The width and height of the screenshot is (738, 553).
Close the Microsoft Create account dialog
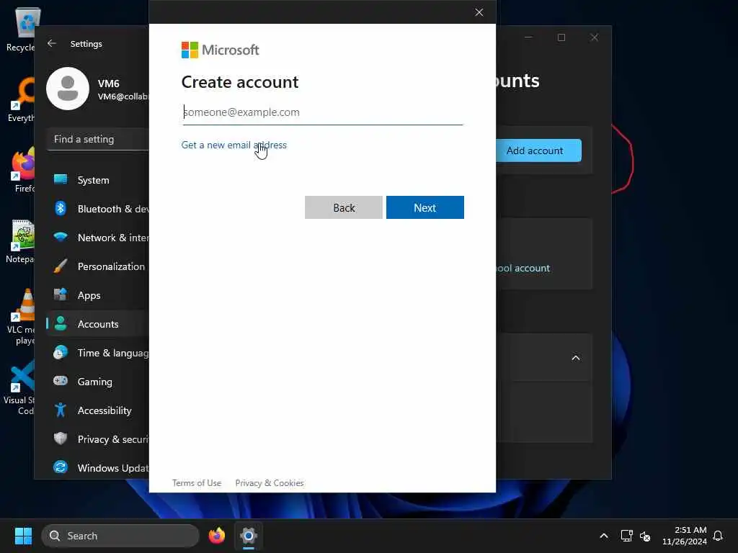[479, 12]
